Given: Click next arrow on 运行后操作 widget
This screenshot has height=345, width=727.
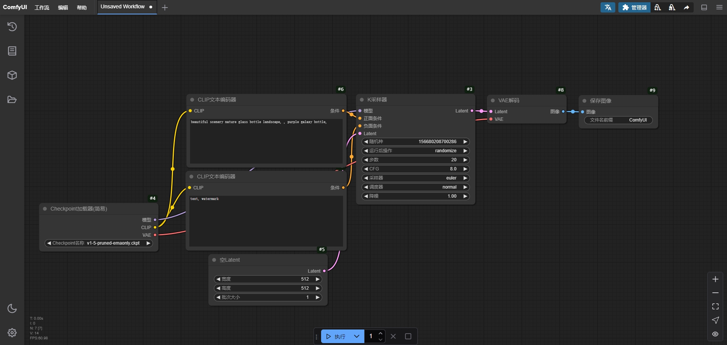Looking at the screenshot, I should tap(465, 151).
